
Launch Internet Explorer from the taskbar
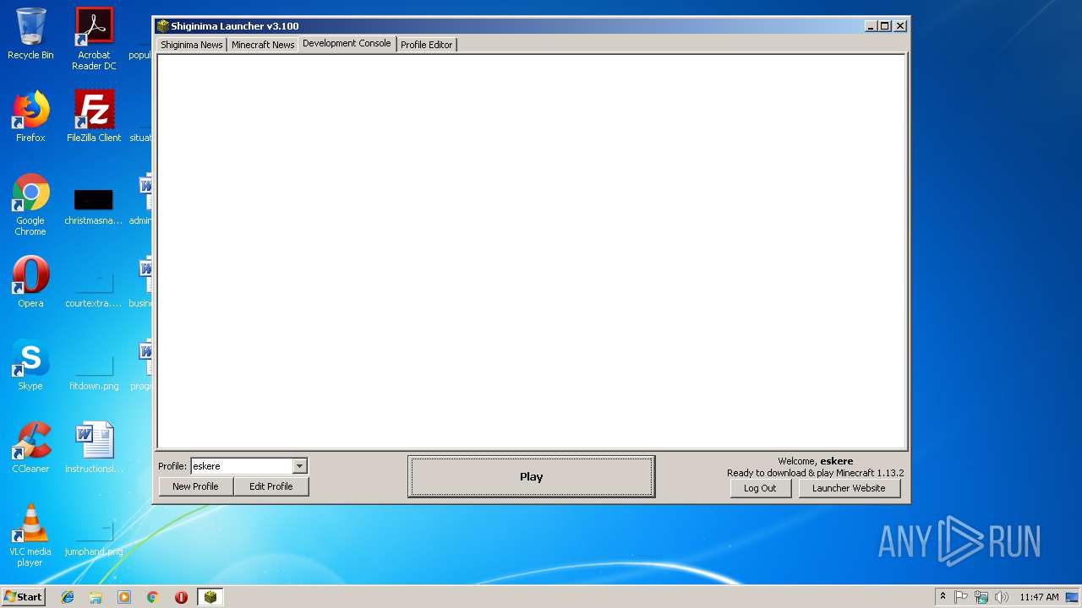(68, 597)
